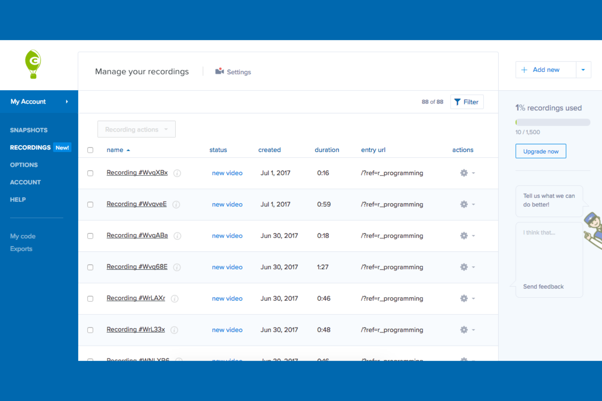Viewport: 602px width, 401px height.
Task: Sort the table by the created column
Action: [x=269, y=150]
